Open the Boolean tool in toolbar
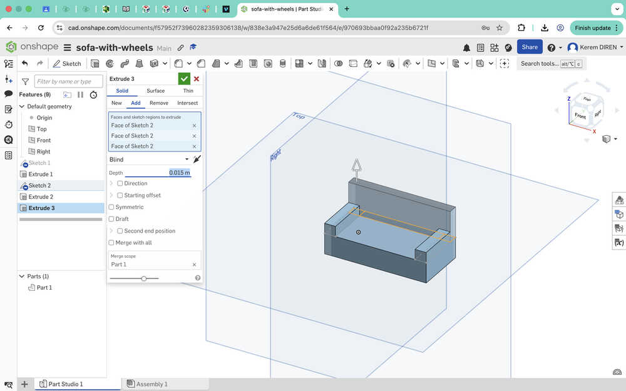Screen dimensions: 626x391 339,63
